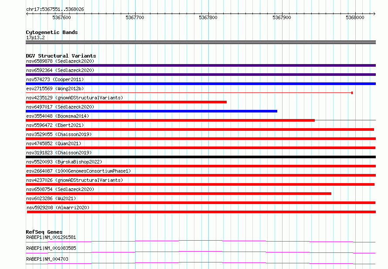The image size is (388, 269).
Task: Click variant label nsv6023286 (Wu2021)
Action: (51, 198)
